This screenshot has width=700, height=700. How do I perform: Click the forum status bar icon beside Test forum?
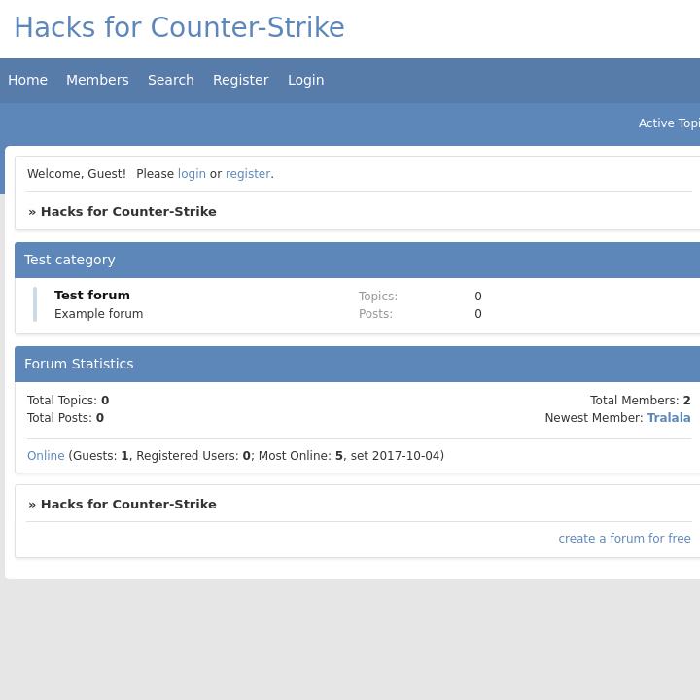pyautogui.click(x=35, y=304)
